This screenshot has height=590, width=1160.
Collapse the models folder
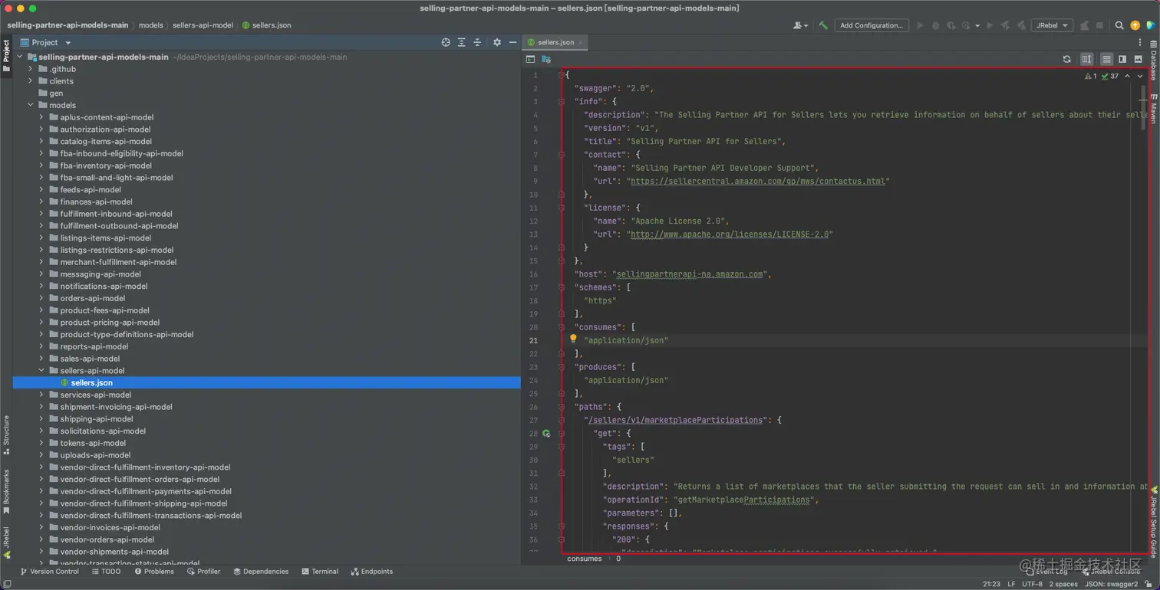click(31, 105)
